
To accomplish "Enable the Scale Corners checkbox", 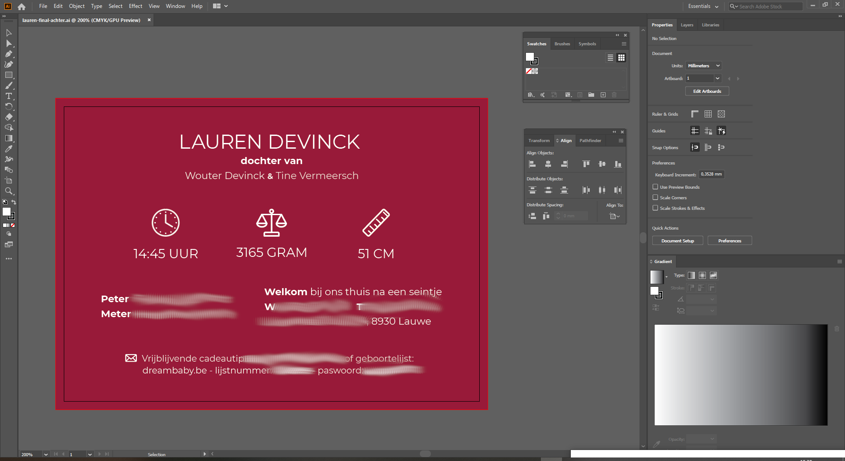I will pyautogui.click(x=655, y=198).
